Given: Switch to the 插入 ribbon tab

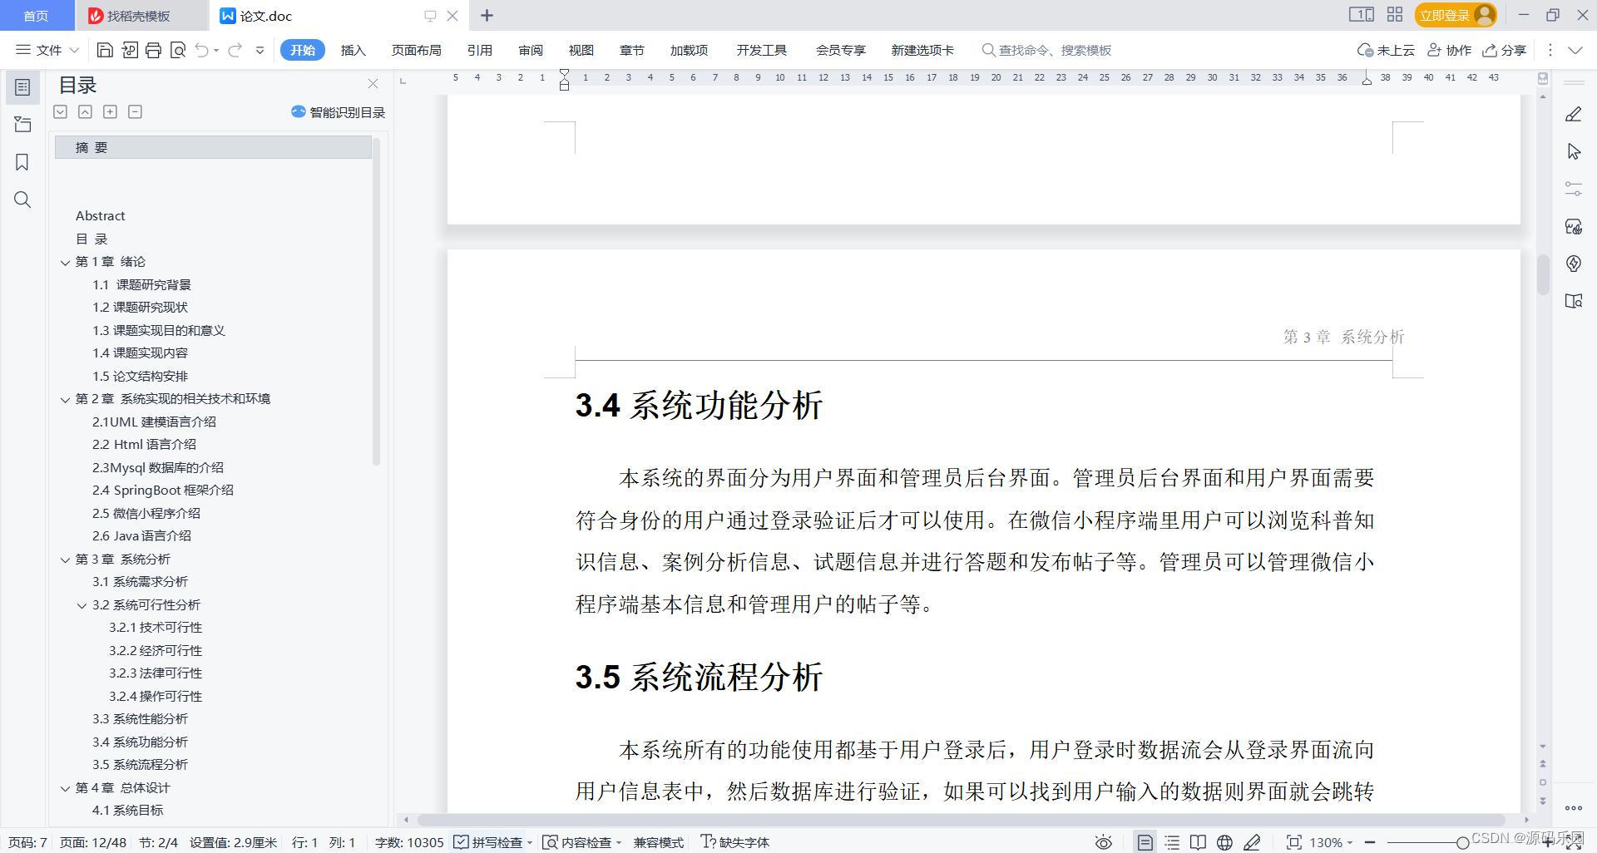Looking at the screenshot, I should click(353, 50).
